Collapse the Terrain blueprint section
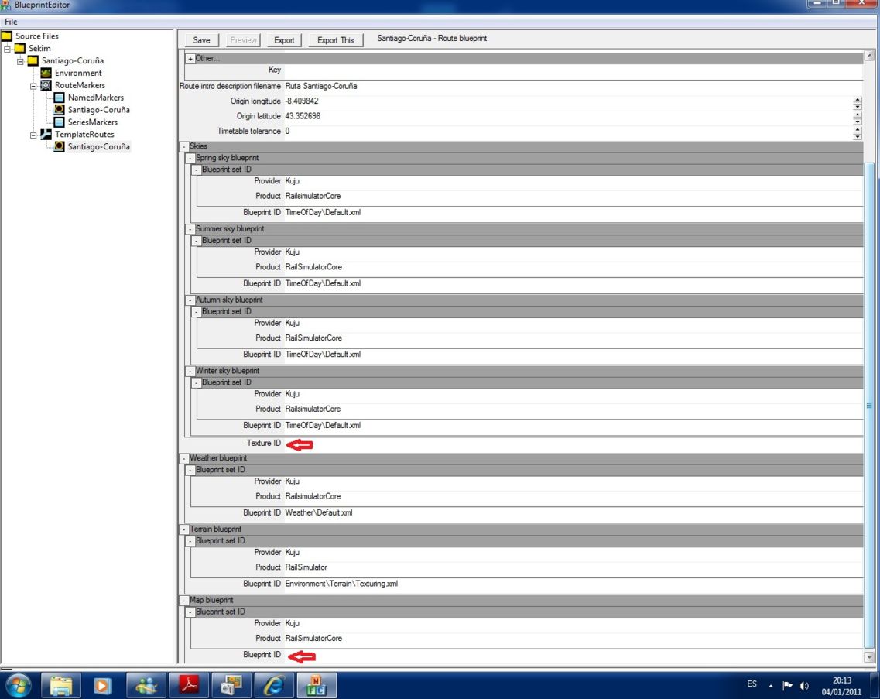This screenshot has height=699, width=880. pos(184,529)
